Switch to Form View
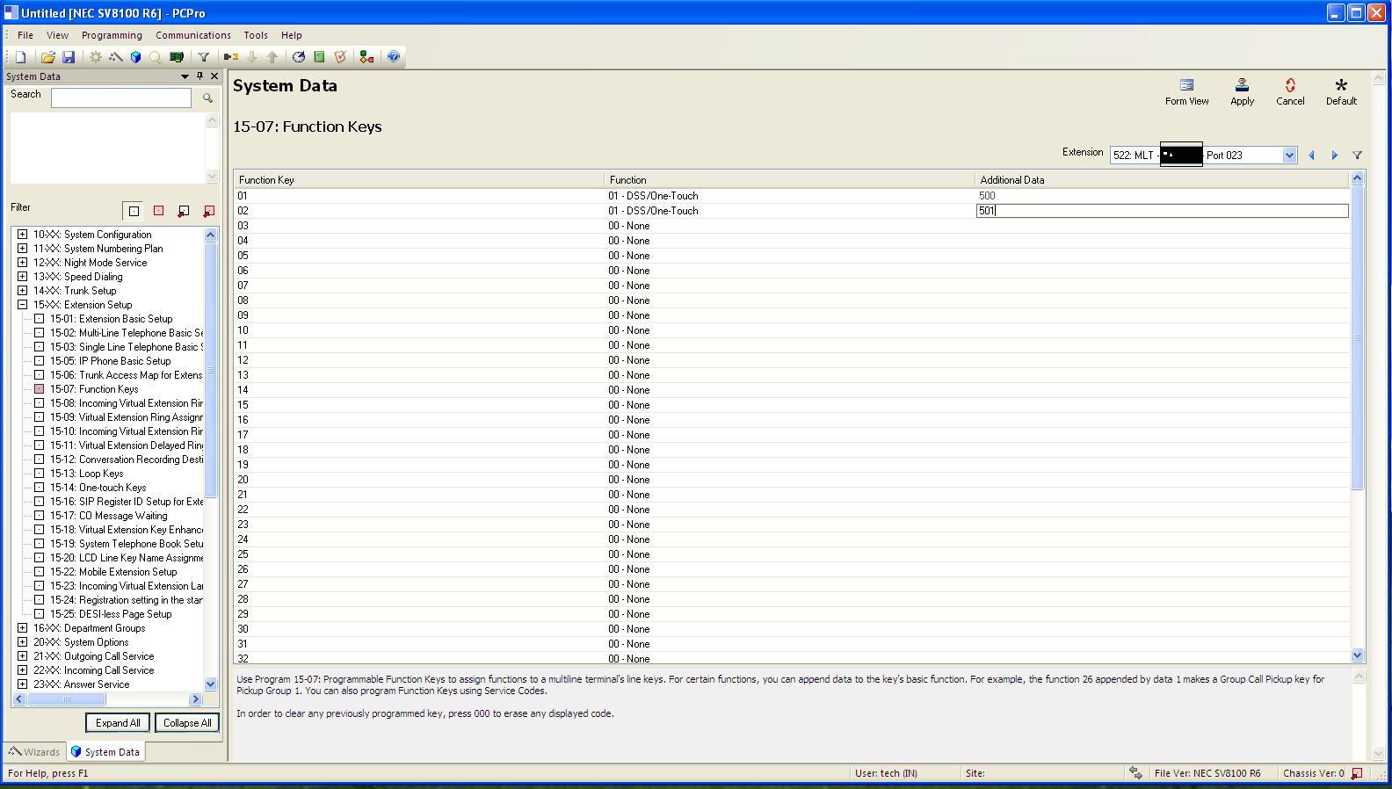This screenshot has height=789, width=1392. coord(1186,90)
